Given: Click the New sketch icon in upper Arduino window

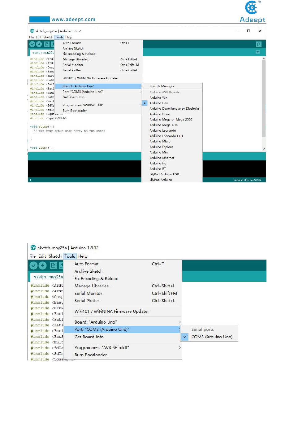Looking at the screenshot, I should (47, 44).
